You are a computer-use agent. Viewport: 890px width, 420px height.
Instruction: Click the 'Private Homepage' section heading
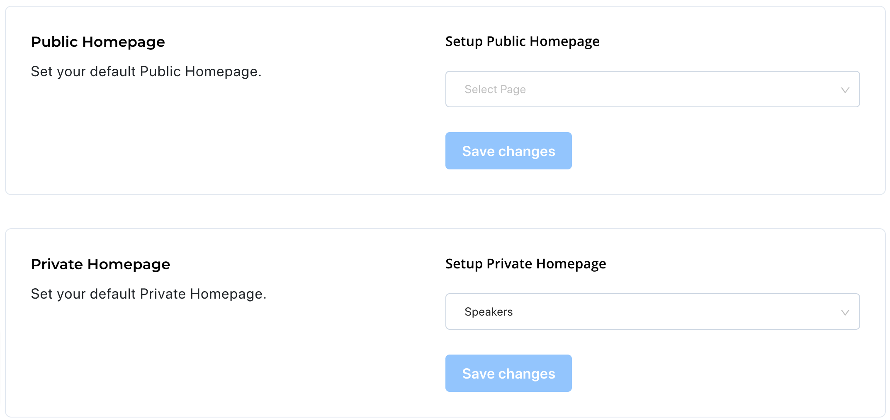(100, 265)
